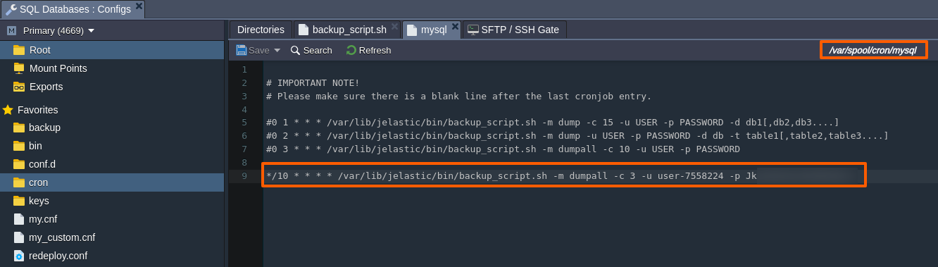
Task: Click line number 5 in the gutter
Action: [x=244, y=123]
